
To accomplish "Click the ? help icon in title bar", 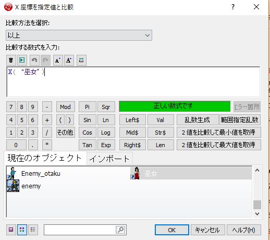I will [x=233, y=7].
